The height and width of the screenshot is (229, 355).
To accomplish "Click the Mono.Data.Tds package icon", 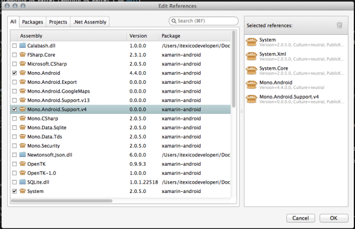I will coord(22,136).
